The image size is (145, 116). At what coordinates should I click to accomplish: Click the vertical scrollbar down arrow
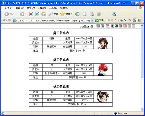coord(142,109)
